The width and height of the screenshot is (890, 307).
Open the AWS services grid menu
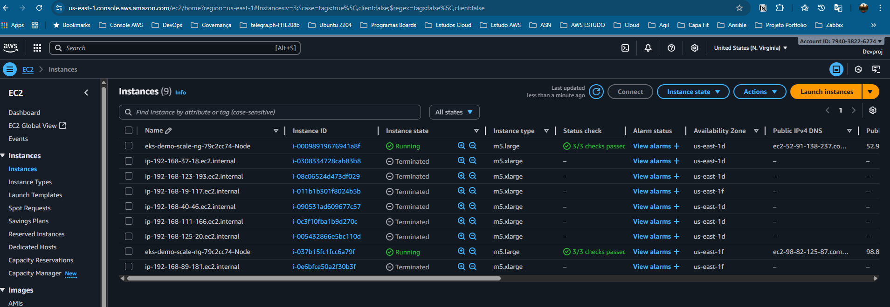click(x=37, y=48)
